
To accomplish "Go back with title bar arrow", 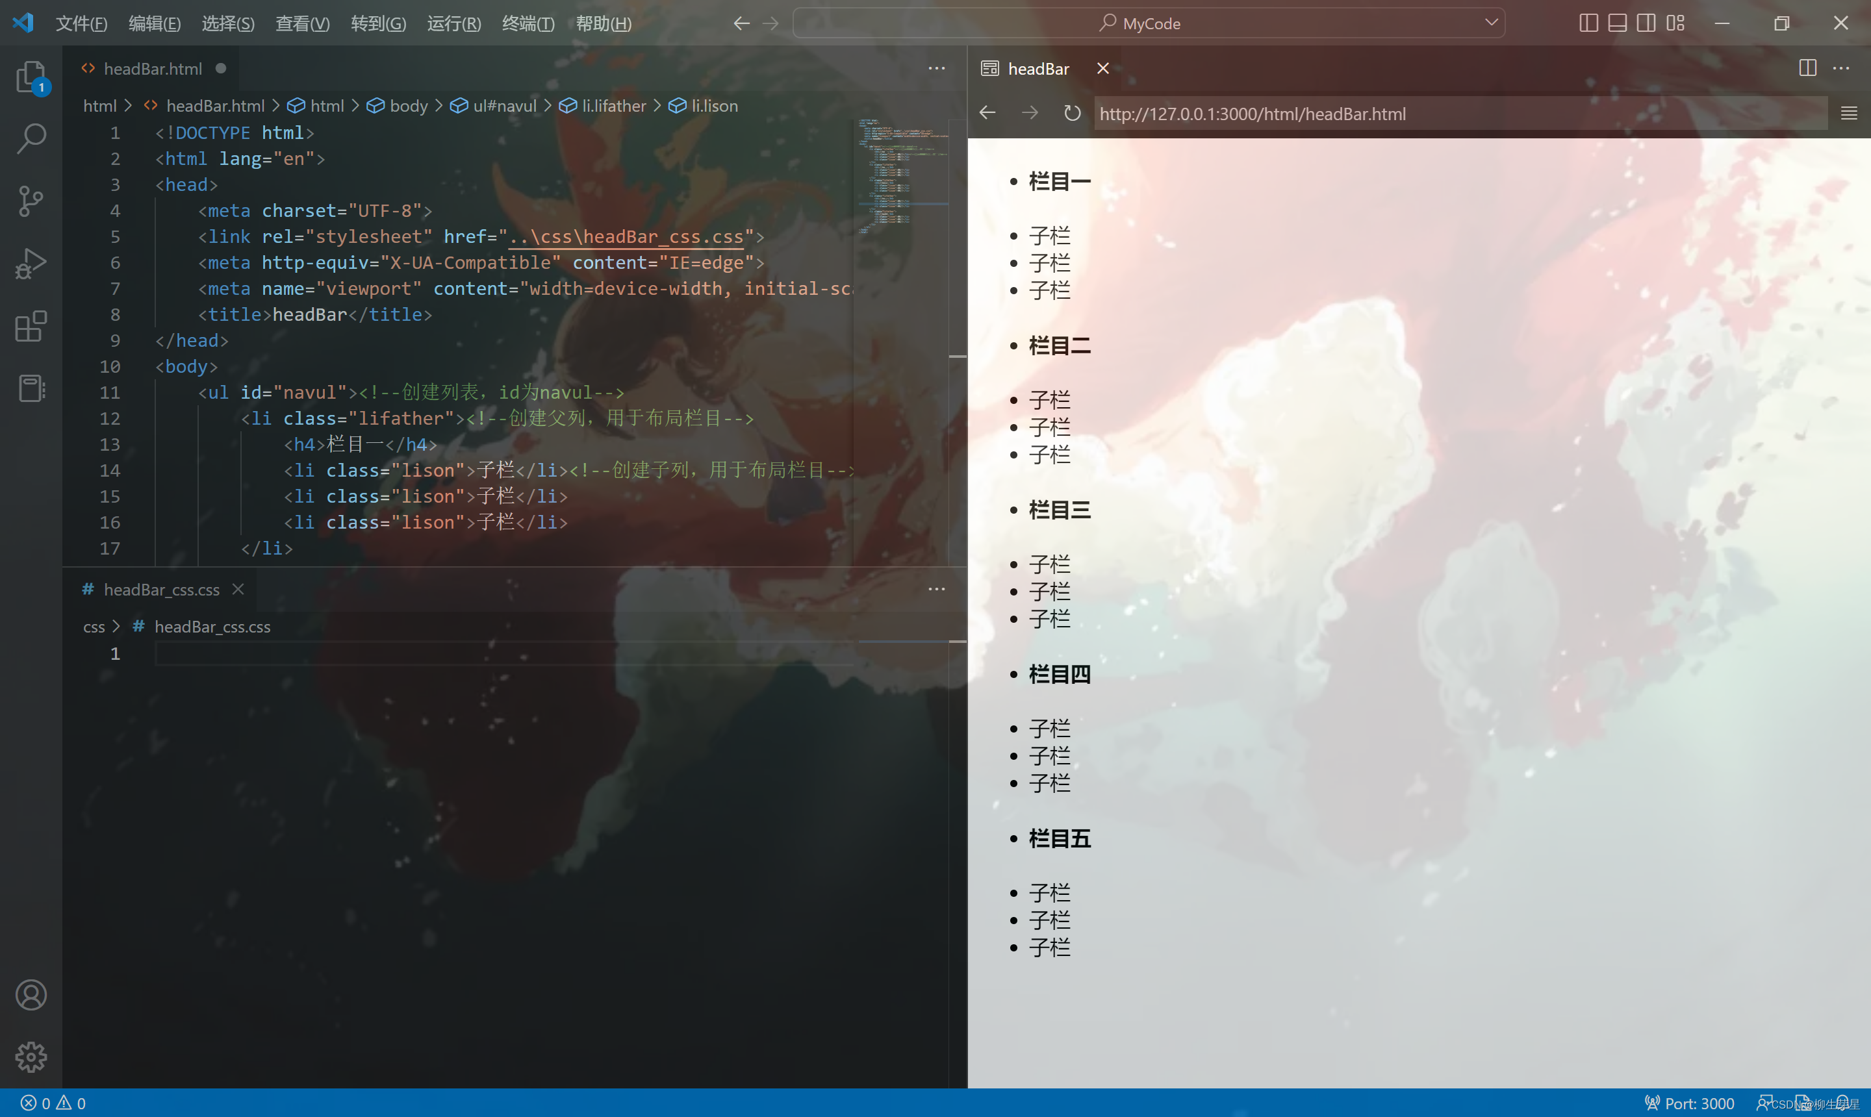I will pyautogui.click(x=742, y=23).
